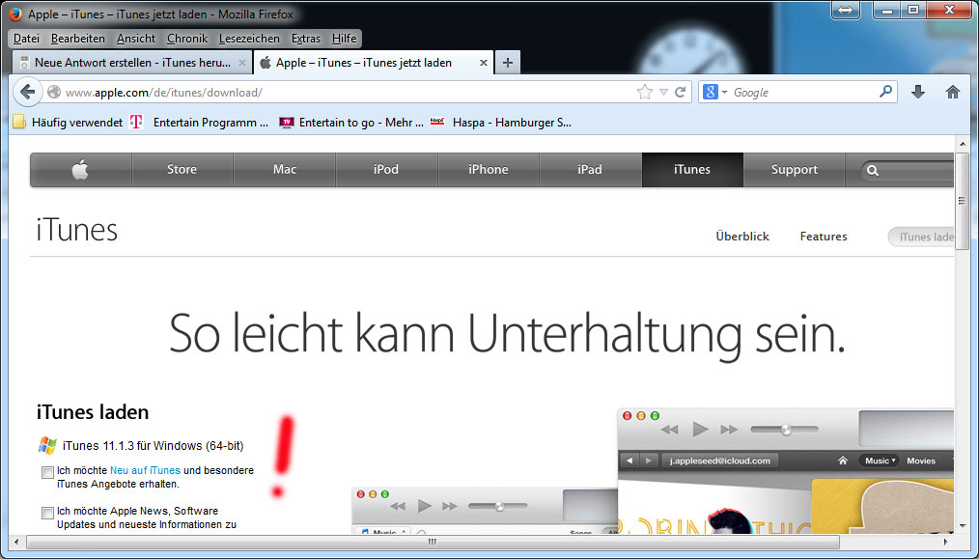Follow the 'Neu auf iTunes' hyperlink
The height and width of the screenshot is (559, 979).
(145, 470)
